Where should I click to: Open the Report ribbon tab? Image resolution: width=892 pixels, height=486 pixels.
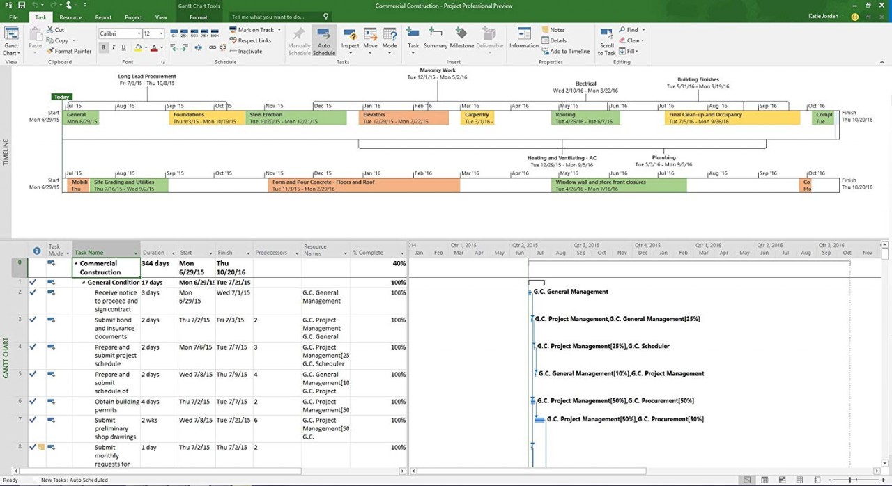coord(103,17)
